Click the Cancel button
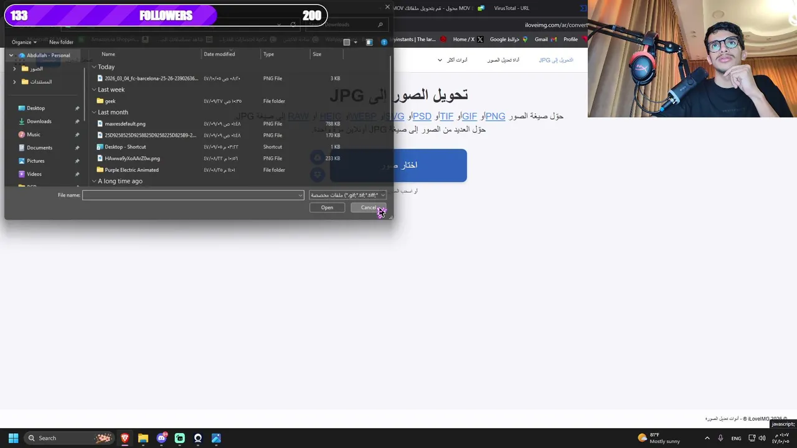Screen dimensions: 797x448 pyautogui.click(x=369, y=208)
